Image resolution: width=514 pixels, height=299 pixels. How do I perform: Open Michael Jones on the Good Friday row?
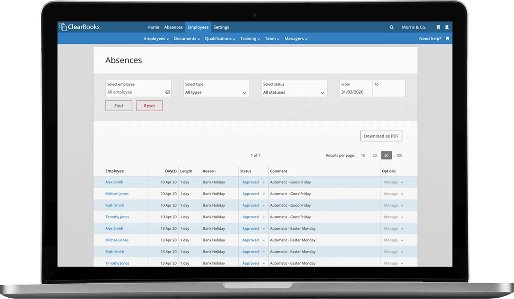[x=117, y=194]
